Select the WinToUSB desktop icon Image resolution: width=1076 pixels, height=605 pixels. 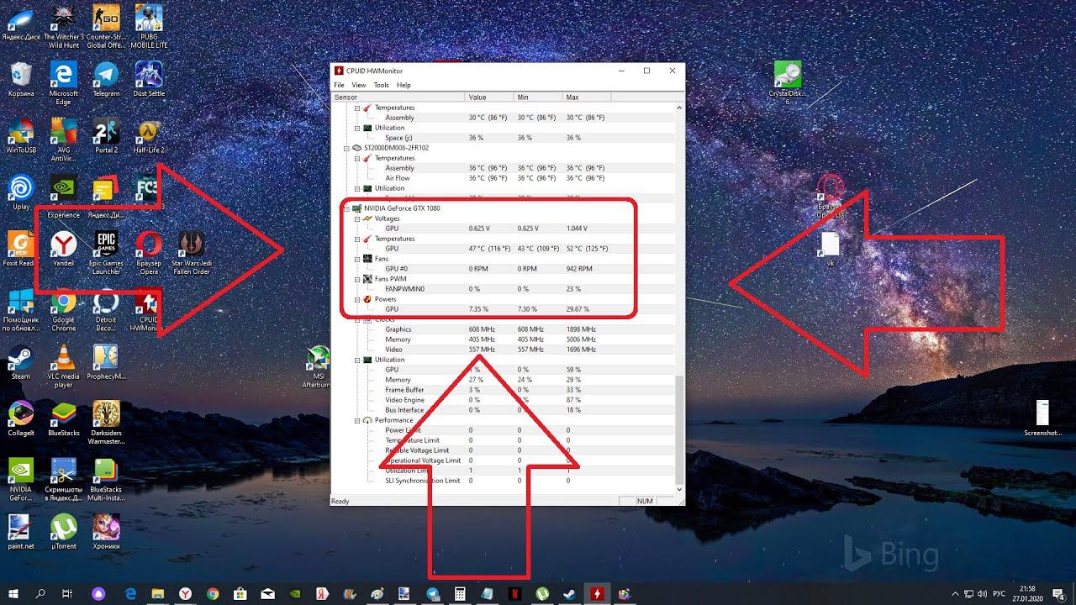21,135
